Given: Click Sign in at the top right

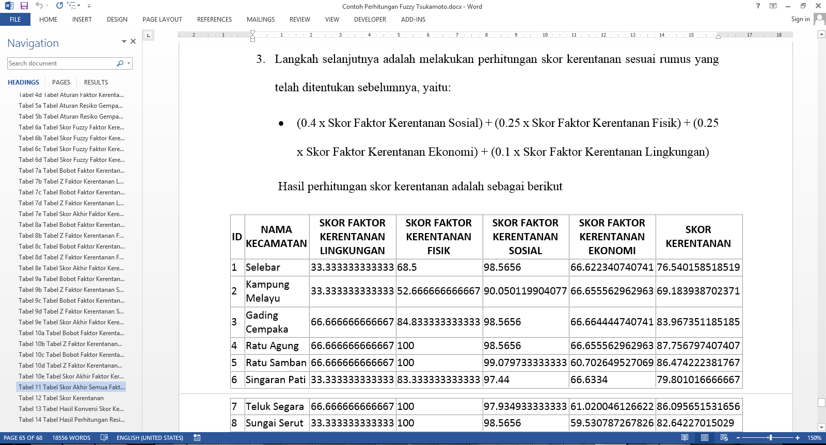Looking at the screenshot, I should pyautogui.click(x=800, y=19).
